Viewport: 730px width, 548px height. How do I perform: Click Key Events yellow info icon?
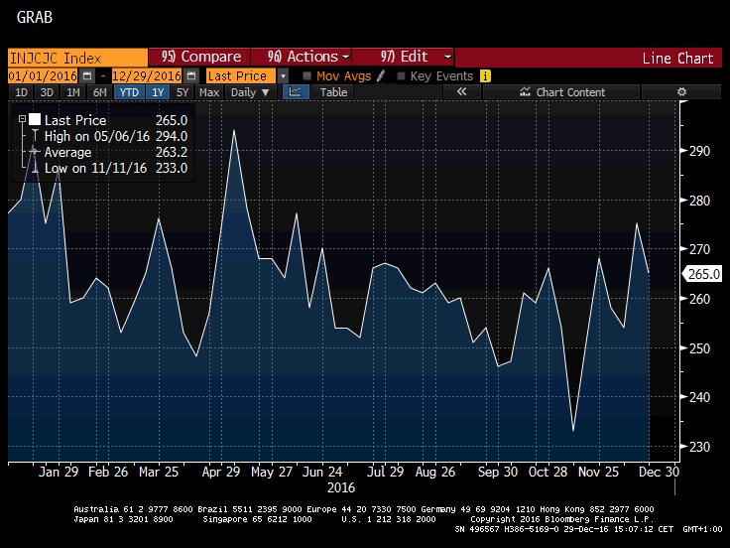[x=485, y=75]
